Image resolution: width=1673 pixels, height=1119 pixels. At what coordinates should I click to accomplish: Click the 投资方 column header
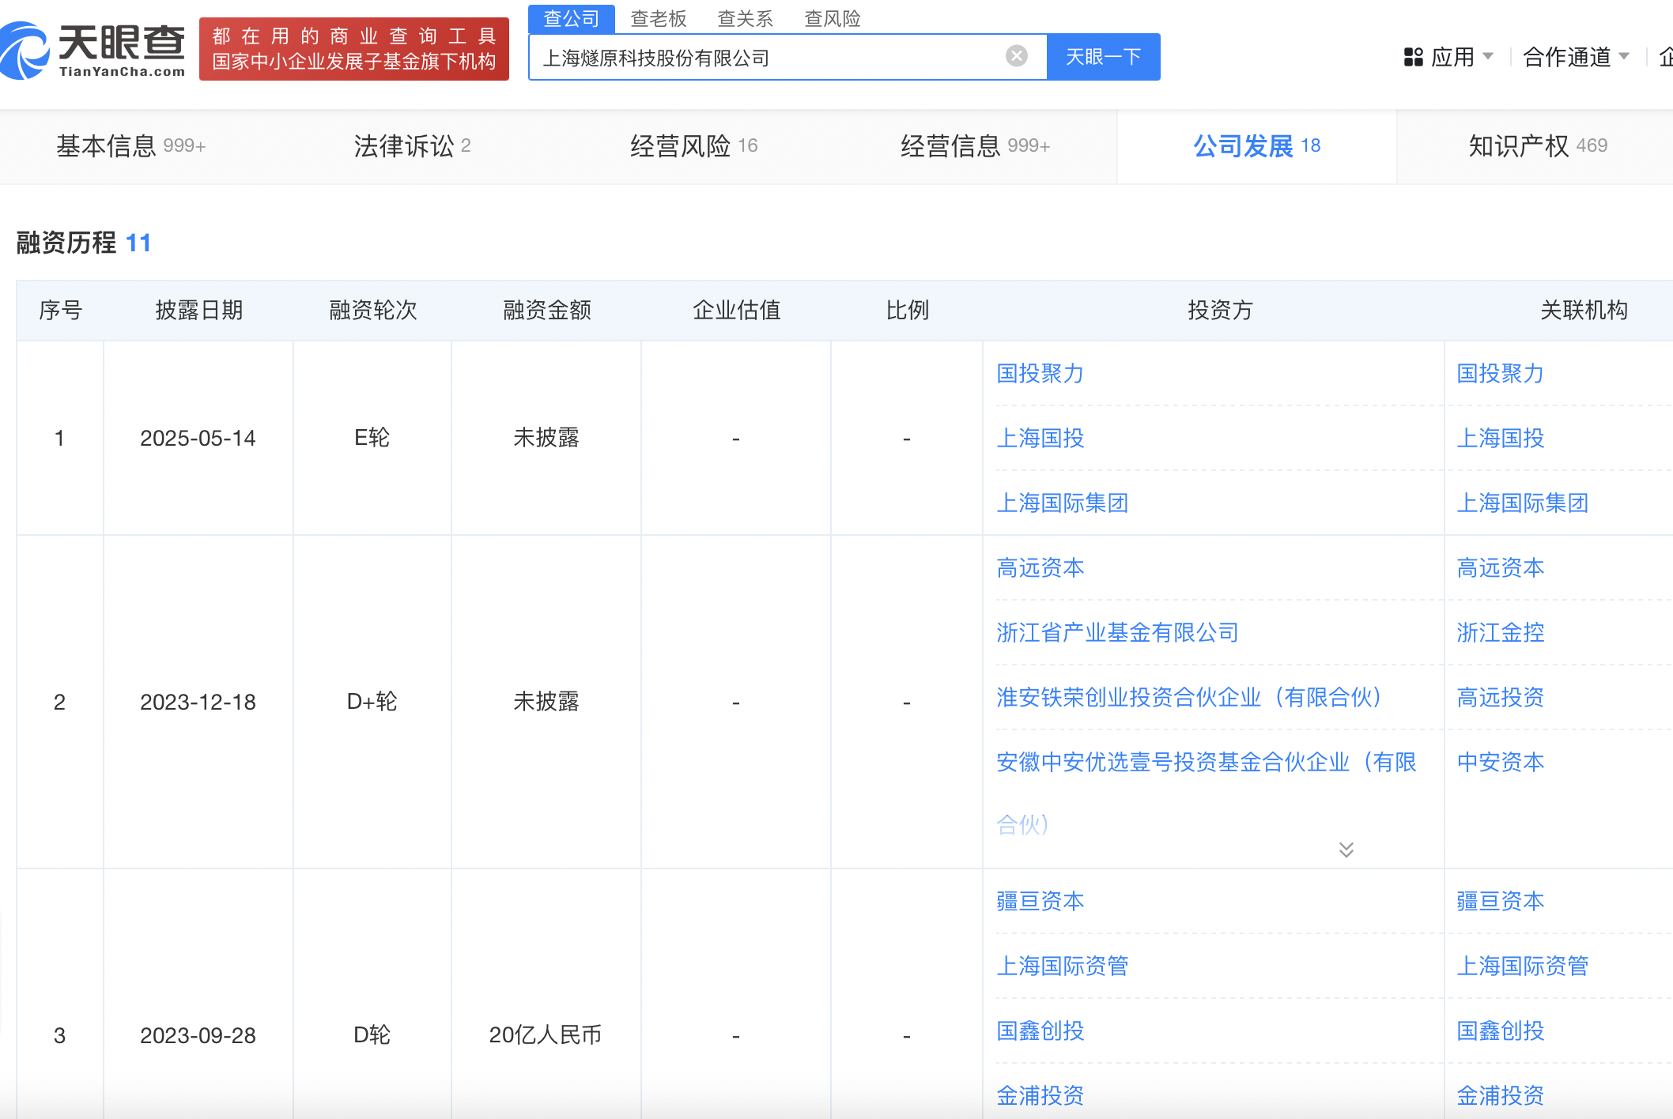click(1220, 310)
